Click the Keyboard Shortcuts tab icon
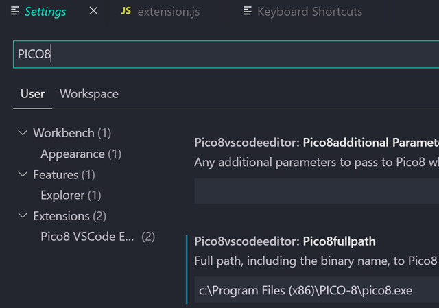This screenshot has height=308, width=439. [248, 11]
